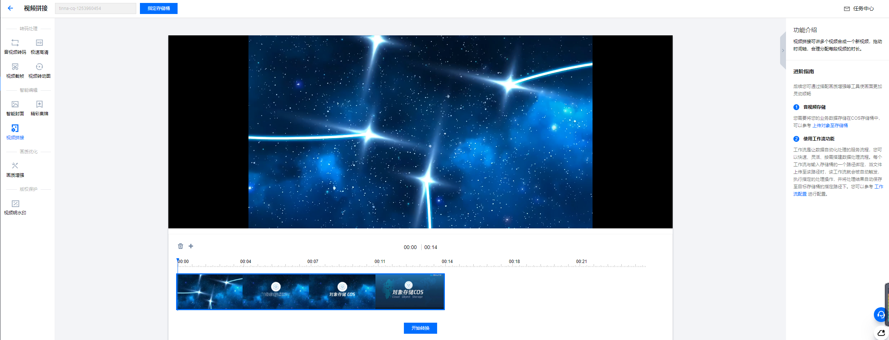Open the 智能封面 smart cover tool
This screenshot has height=340, width=889.
coord(15,108)
